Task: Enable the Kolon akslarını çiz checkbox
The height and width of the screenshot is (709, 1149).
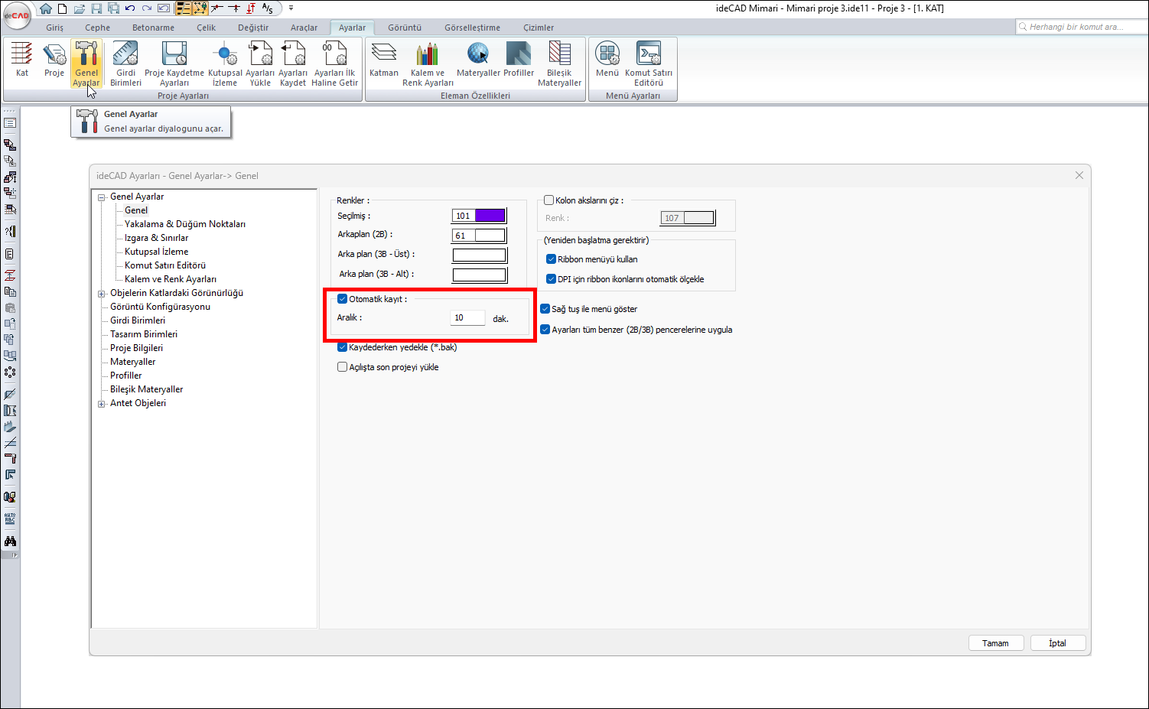Action: click(x=548, y=200)
